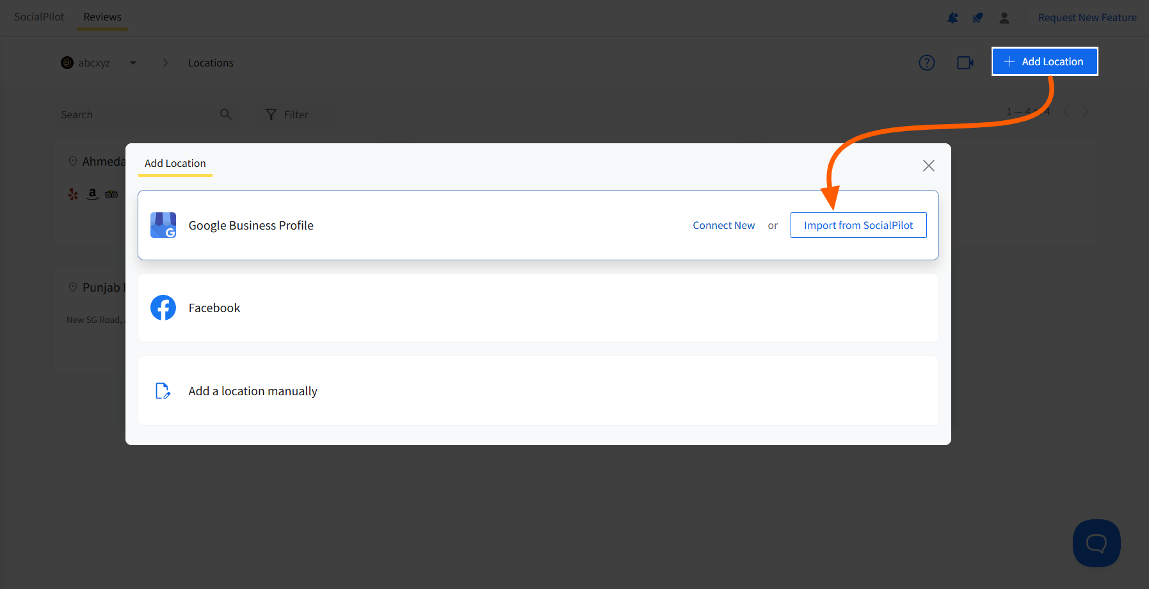Image resolution: width=1149 pixels, height=589 pixels.
Task: Click the Google Business Profile icon
Action: click(x=163, y=225)
